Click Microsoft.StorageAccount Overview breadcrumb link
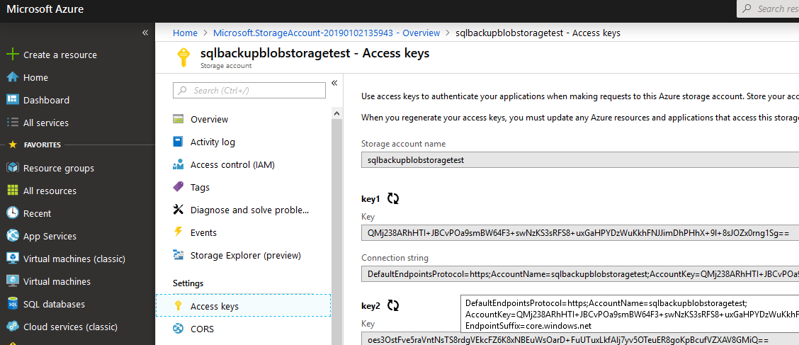 326,33
